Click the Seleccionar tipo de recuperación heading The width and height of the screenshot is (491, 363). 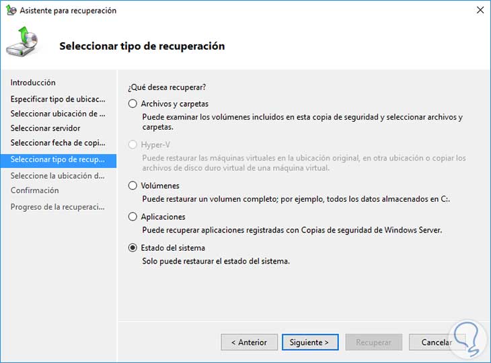pos(142,46)
